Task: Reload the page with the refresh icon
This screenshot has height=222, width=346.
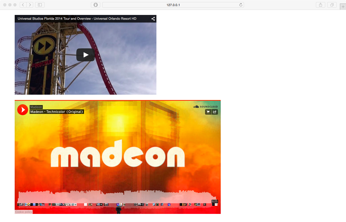Action: pos(241,5)
